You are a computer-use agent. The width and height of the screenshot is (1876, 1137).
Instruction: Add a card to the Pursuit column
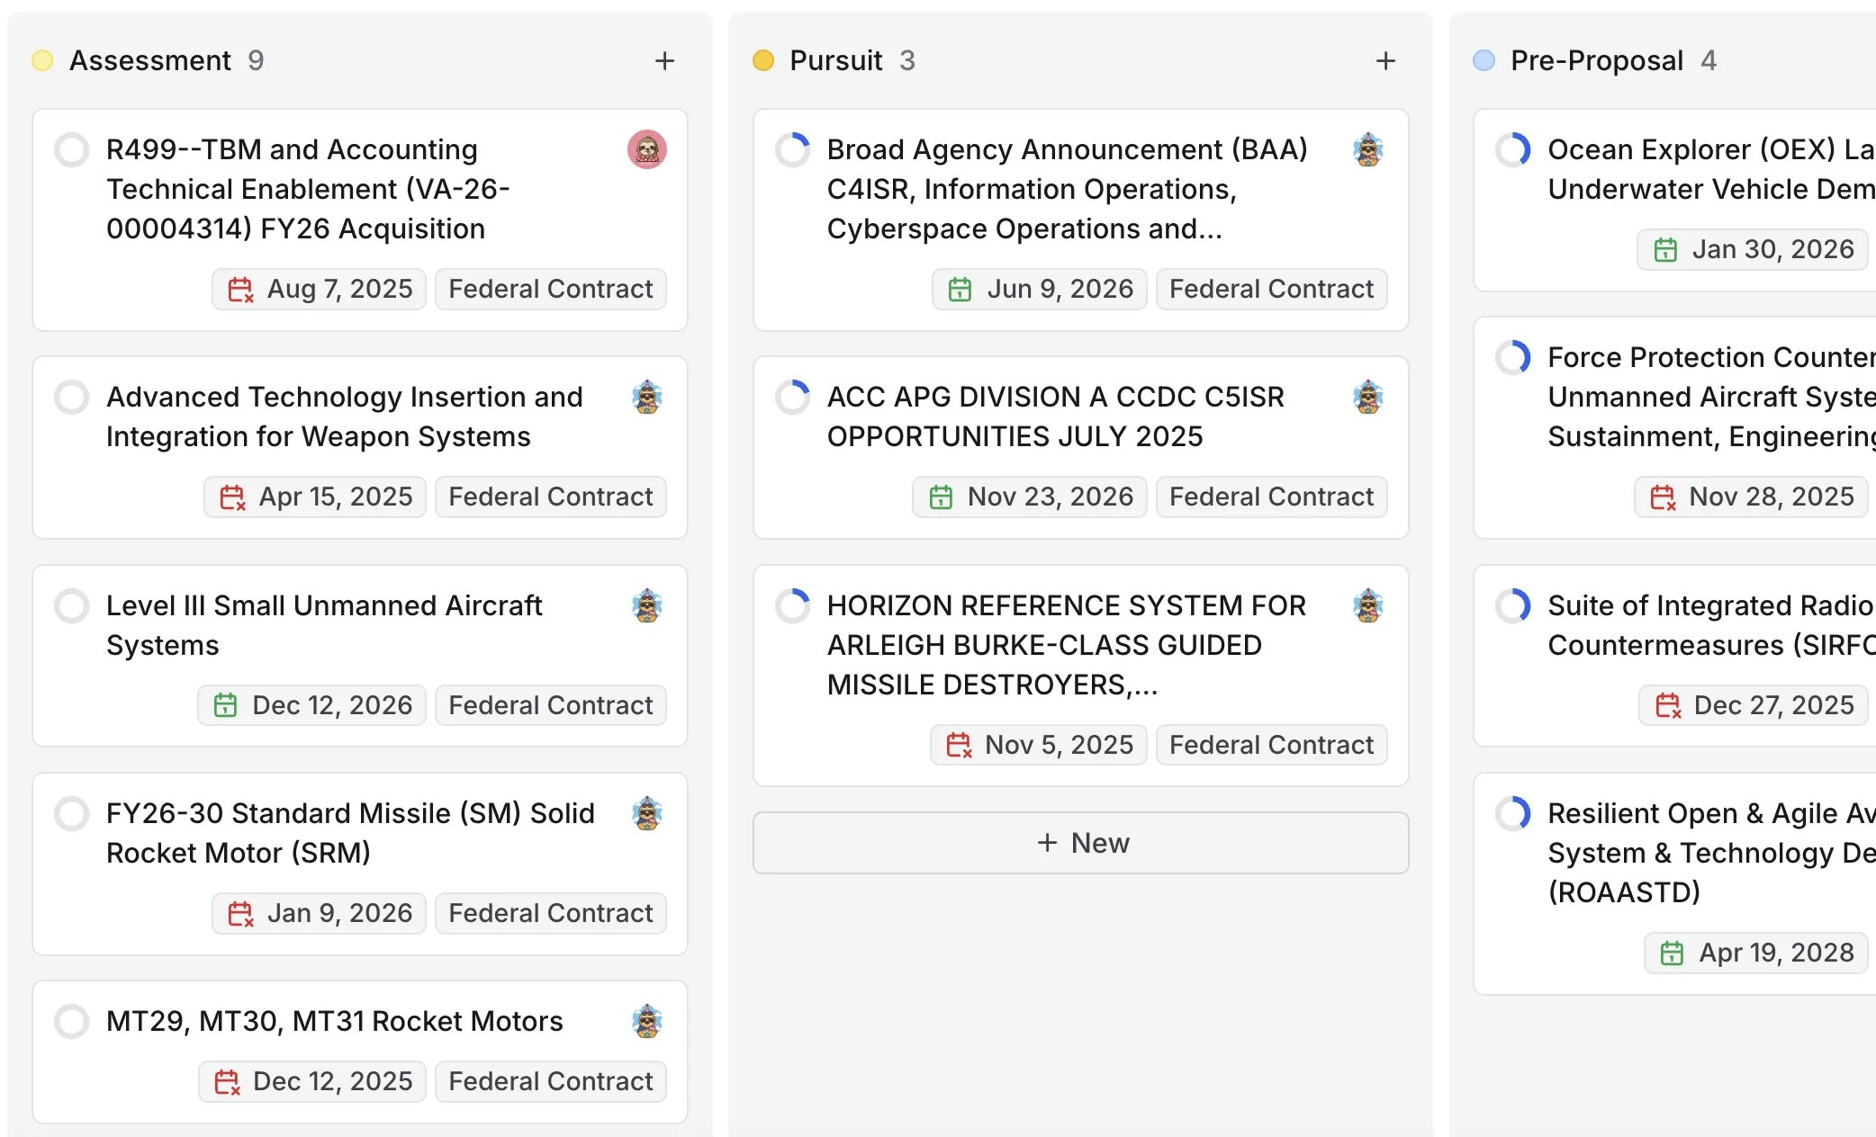(x=1385, y=60)
